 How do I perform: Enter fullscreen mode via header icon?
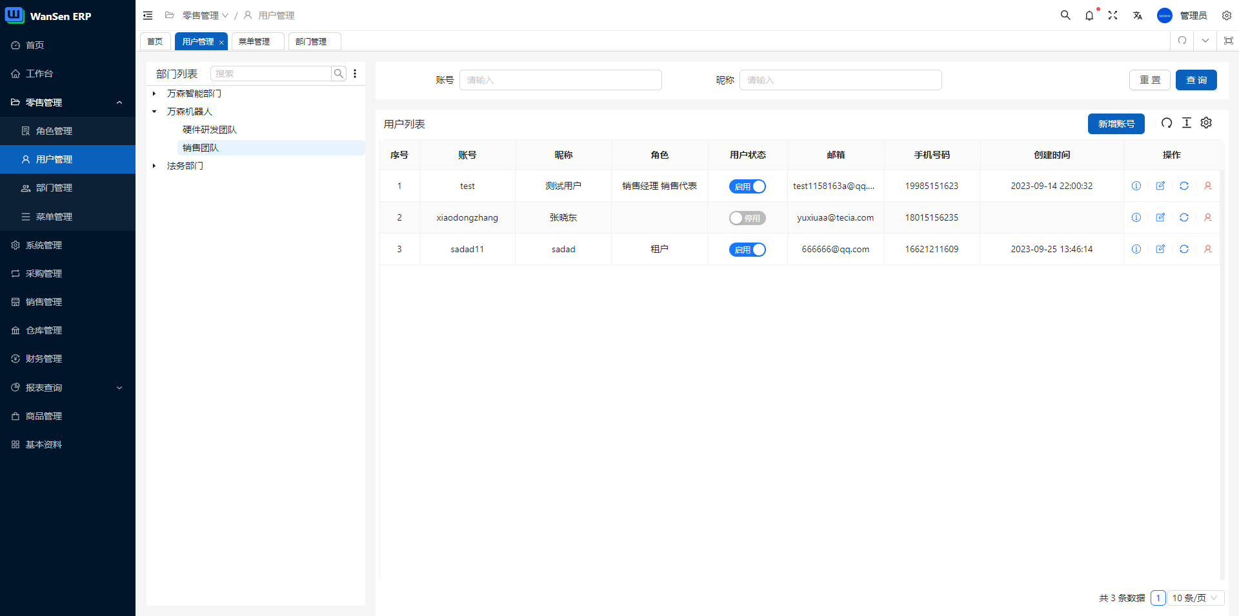point(1113,15)
